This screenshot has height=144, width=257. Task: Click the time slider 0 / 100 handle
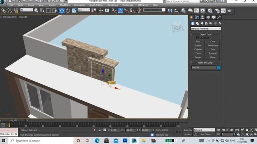(14, 120)
